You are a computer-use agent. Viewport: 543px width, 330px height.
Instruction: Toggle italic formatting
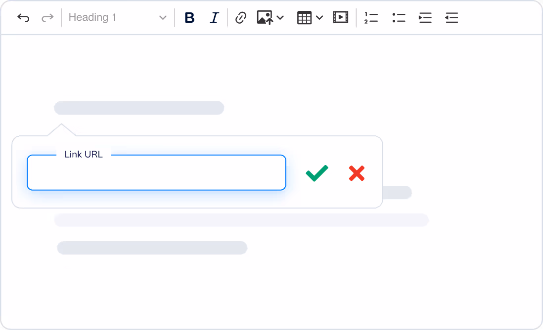[214, 18]
